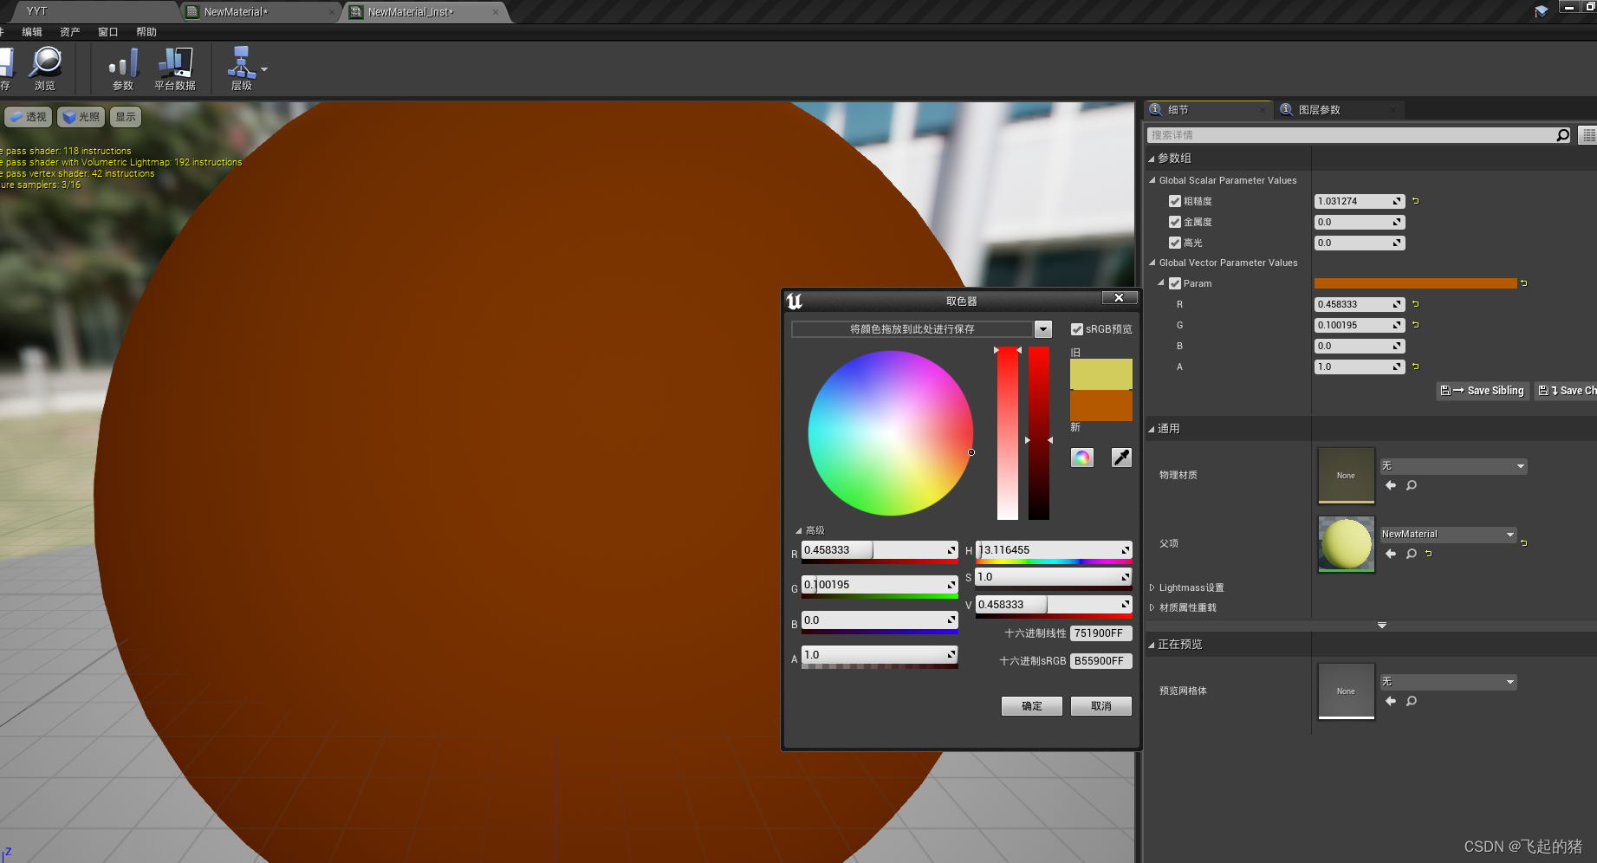The width and height of the screenshot is (1597, 863).
Task: Browse to physical material in content browser
Action: [1412, 485]
